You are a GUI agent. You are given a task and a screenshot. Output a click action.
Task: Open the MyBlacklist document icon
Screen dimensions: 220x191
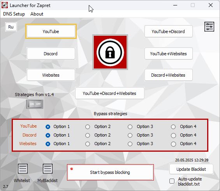click(x=48, y=168)
